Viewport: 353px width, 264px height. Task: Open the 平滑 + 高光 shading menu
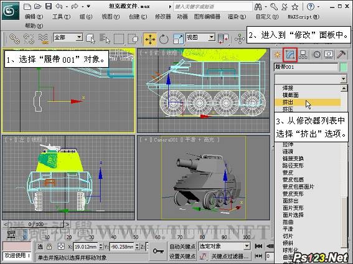point(200,140)
